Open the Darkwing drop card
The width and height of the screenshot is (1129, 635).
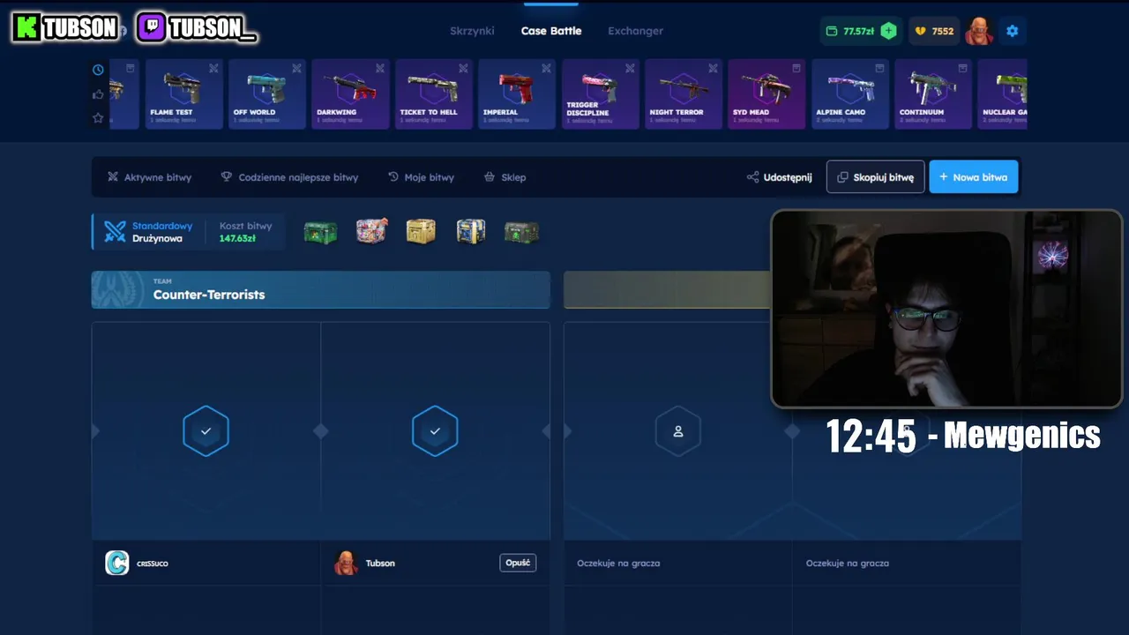click(350, 94)
